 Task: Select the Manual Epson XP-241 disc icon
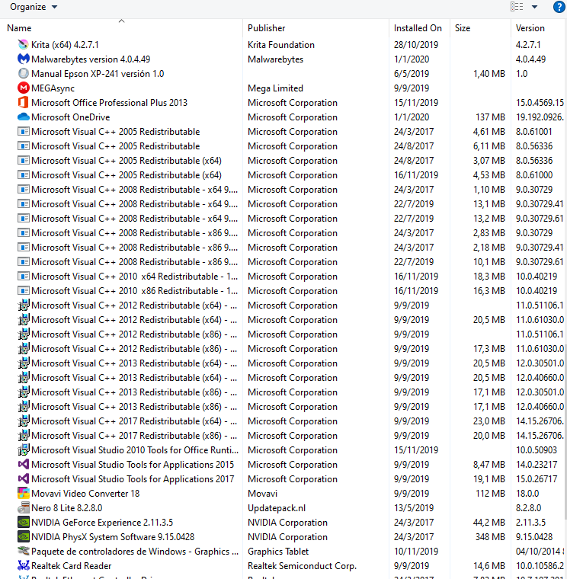(x=24, y=73)
